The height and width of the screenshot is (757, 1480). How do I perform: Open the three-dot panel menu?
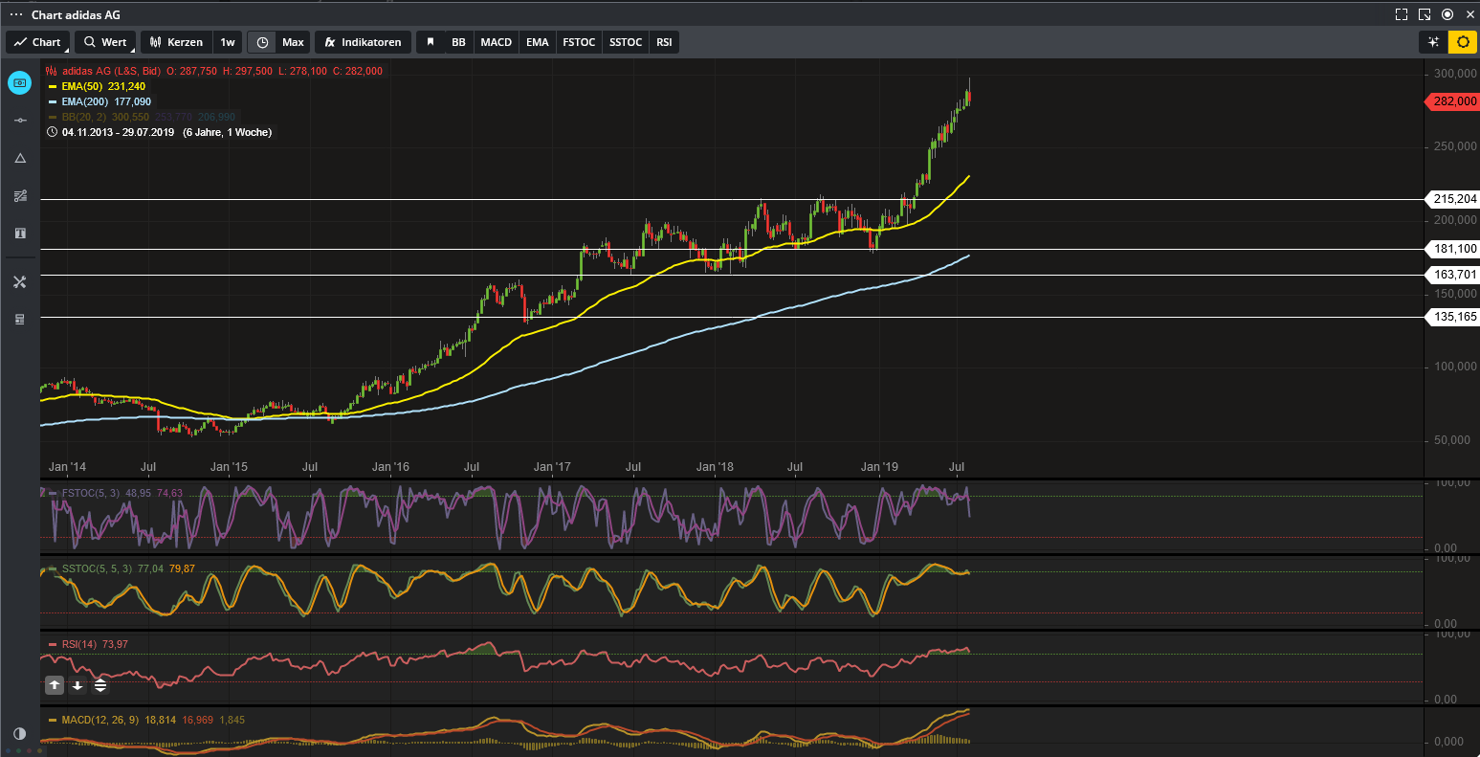tap(16, 14)
